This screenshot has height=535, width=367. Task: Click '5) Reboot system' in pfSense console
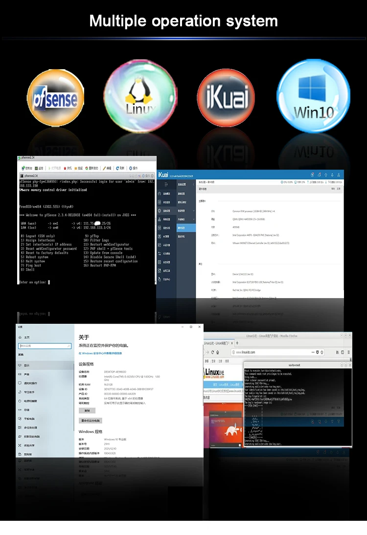pyautogui.click(x=34, y=257)
